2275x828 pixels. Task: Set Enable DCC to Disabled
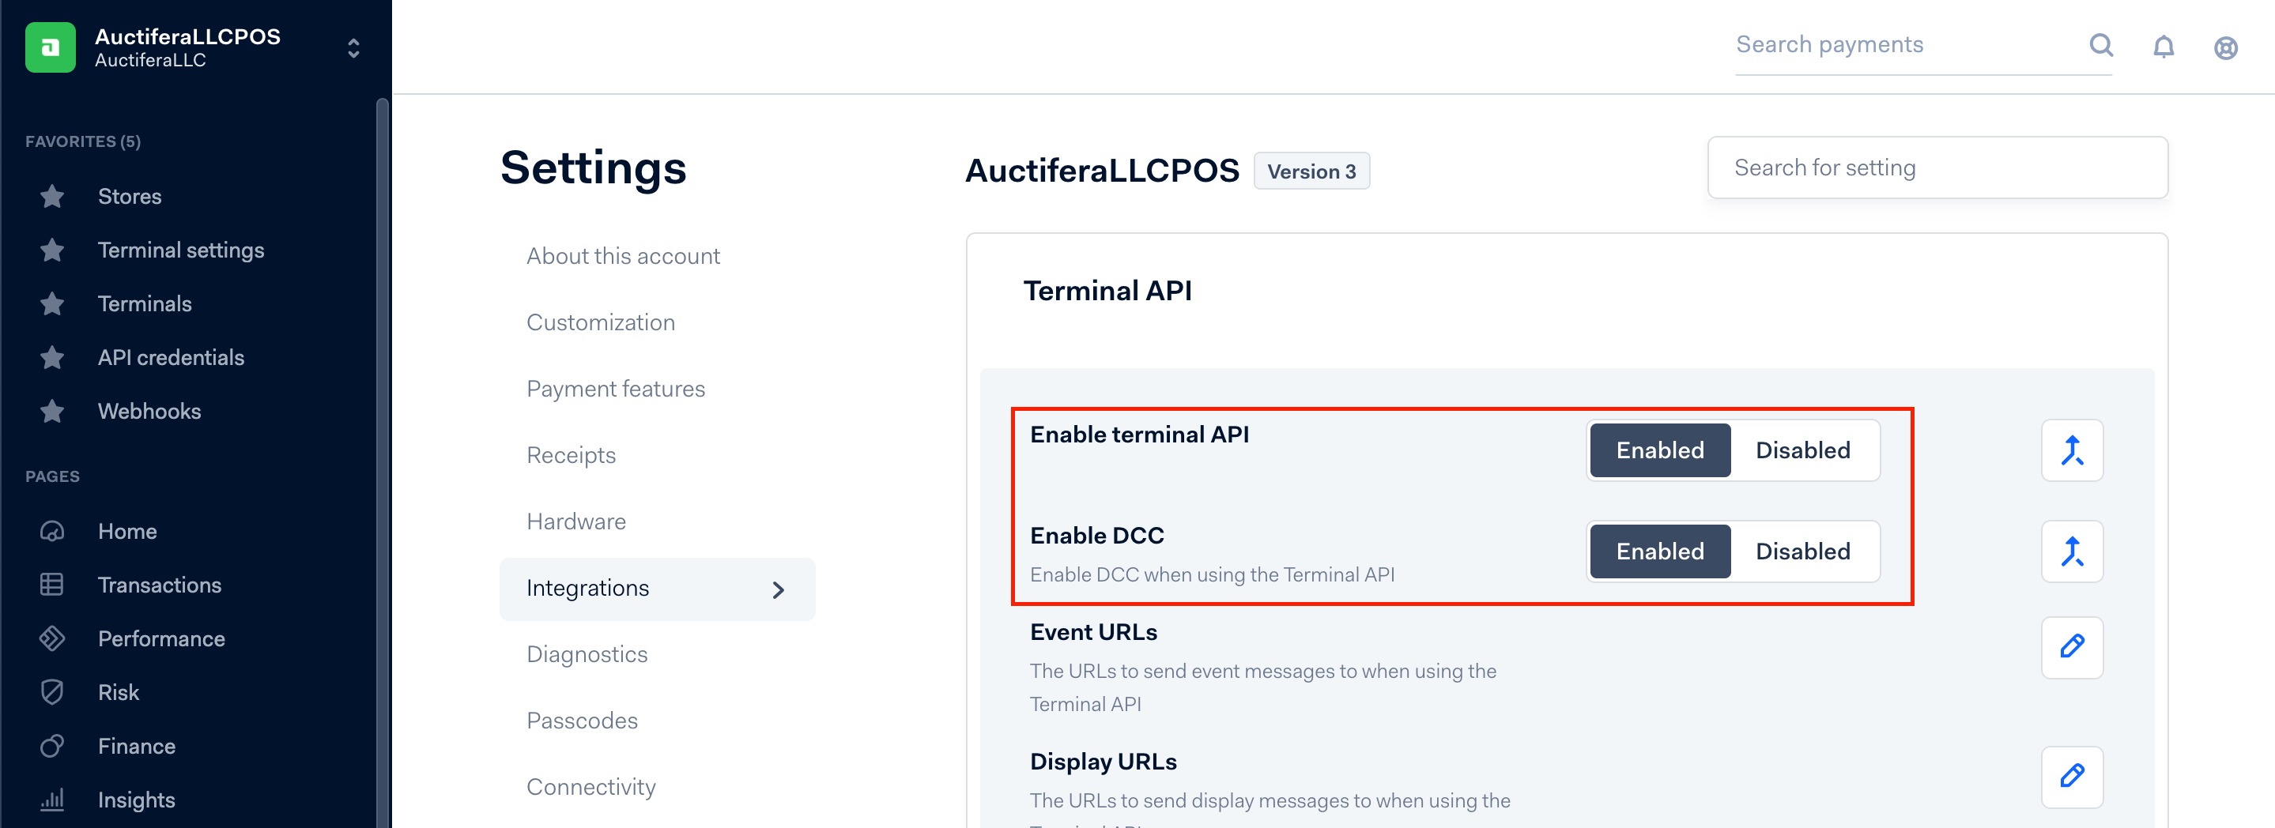tap(1802, 551)
